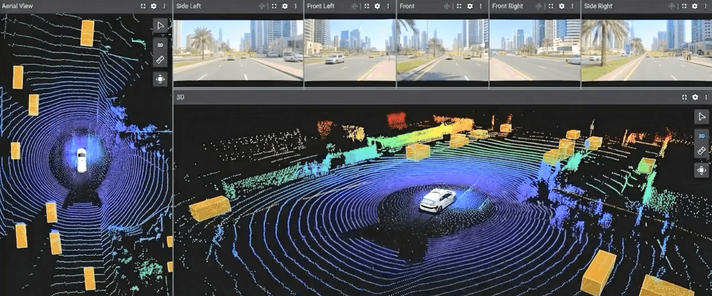
Task: Open Side Right more options menu
Action: (x=706, y=6)
